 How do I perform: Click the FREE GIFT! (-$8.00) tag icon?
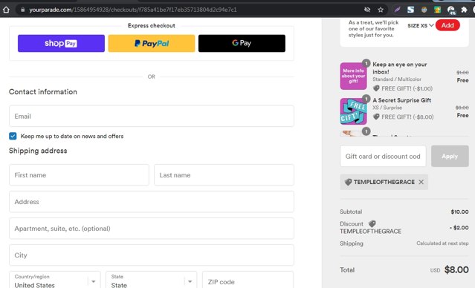376,117
